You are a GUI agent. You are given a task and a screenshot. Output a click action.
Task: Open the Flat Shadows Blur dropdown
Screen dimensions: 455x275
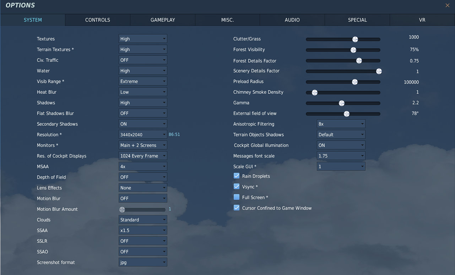point(143,113)
